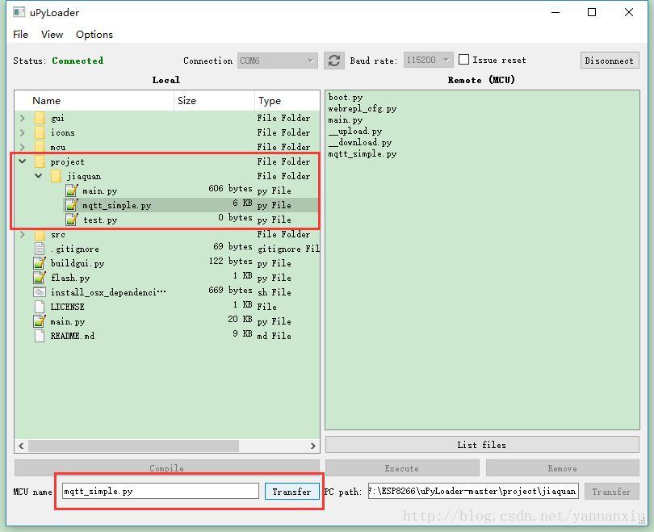Click Transfer next to MCU name
This screenshot has height=532, width=654.
pyautogui.click(x=292, y=492)
